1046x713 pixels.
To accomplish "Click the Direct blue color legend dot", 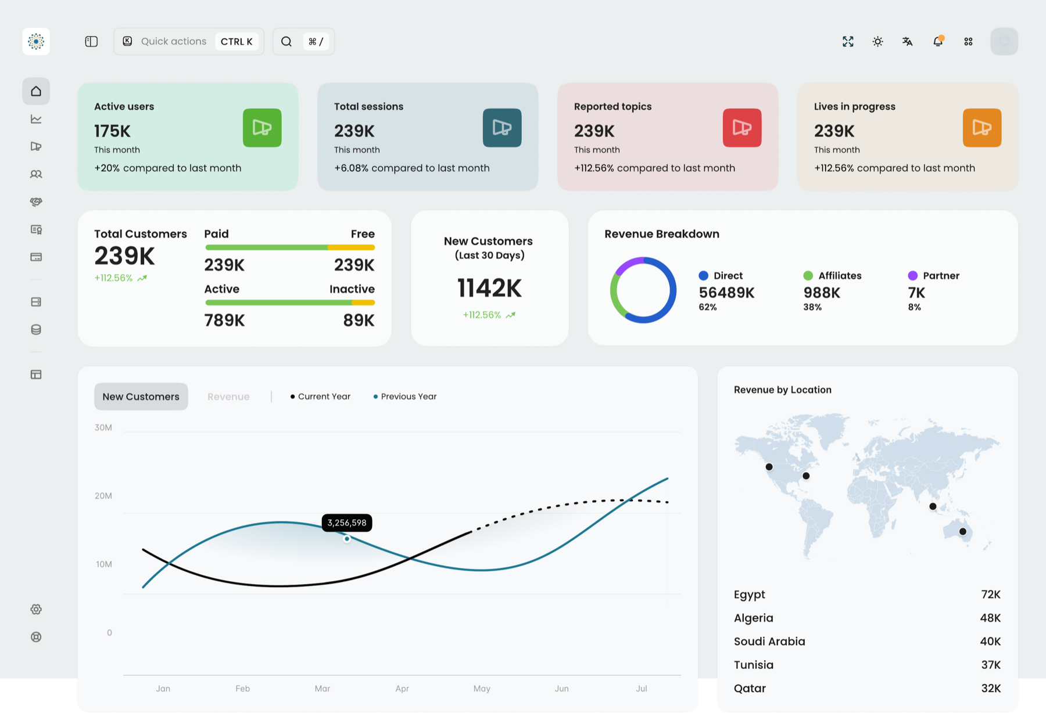I will coord(703,276).
